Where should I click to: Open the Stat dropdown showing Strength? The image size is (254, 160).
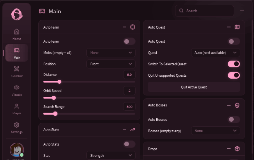111,155
